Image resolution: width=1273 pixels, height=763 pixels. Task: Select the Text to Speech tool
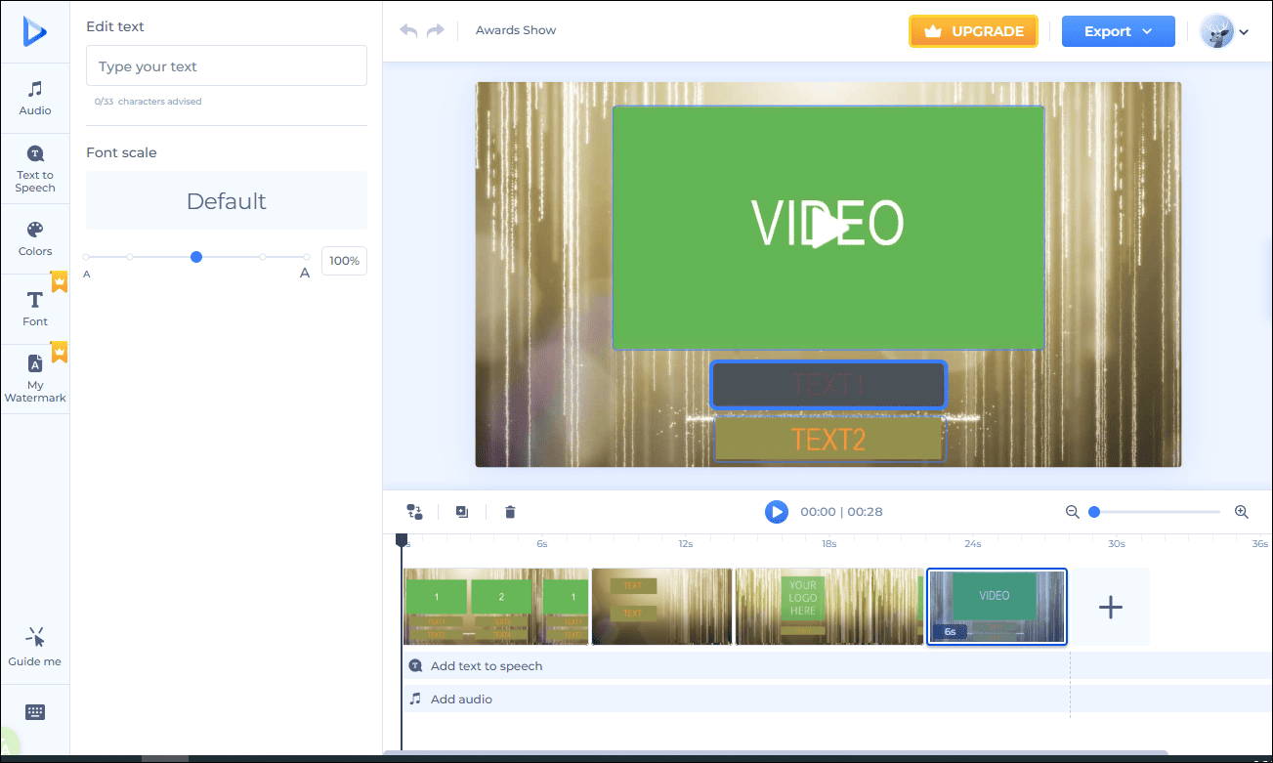35,166
